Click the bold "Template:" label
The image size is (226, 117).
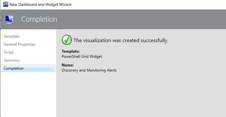71,51
